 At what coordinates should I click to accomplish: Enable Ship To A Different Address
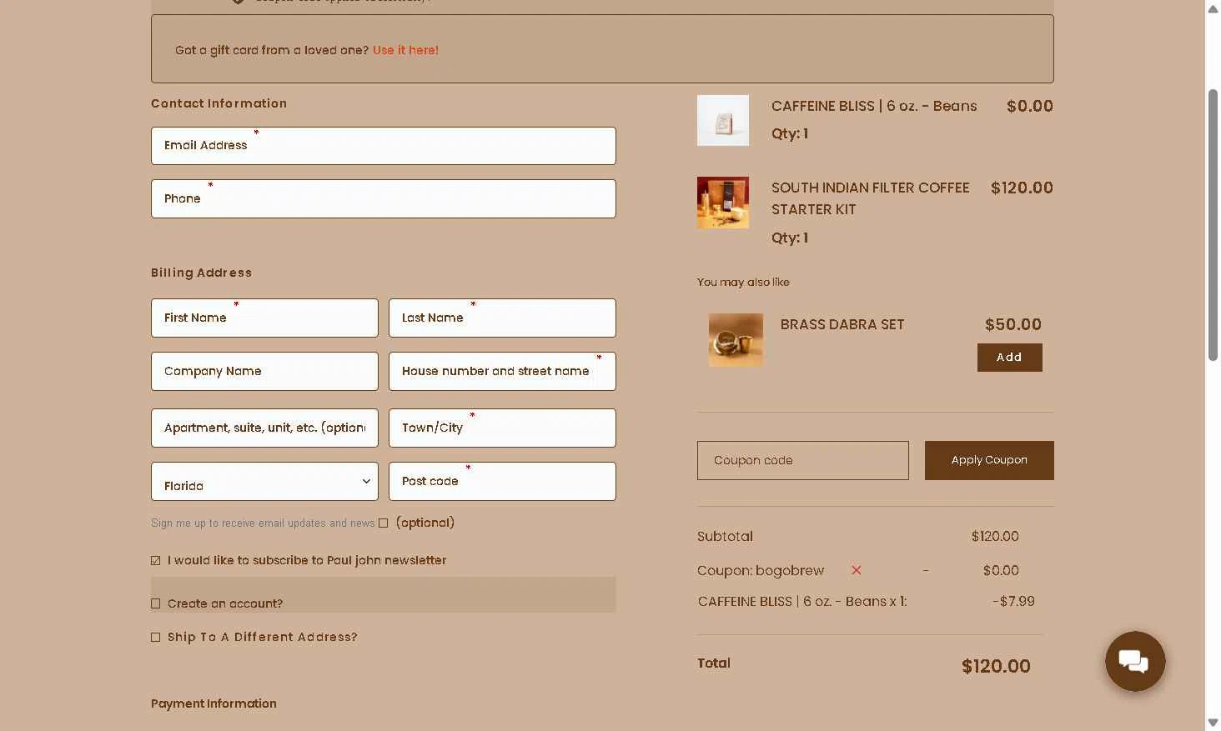coord(155,638)
